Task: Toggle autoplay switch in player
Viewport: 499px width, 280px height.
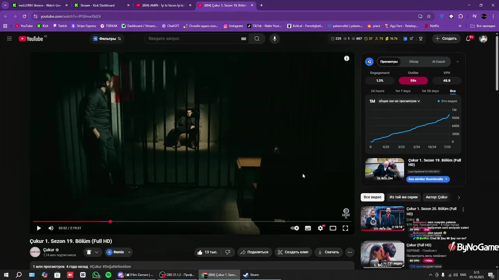Action: click(x=295, y=228)
